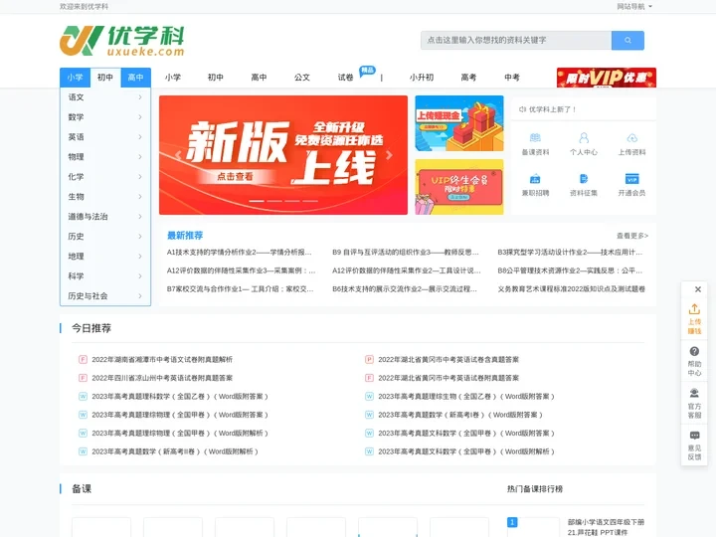Open 2022年四川省凉山州中考英语试卷附真题答案 link
This screenshot has height=537, width=716.
(162, 378)
